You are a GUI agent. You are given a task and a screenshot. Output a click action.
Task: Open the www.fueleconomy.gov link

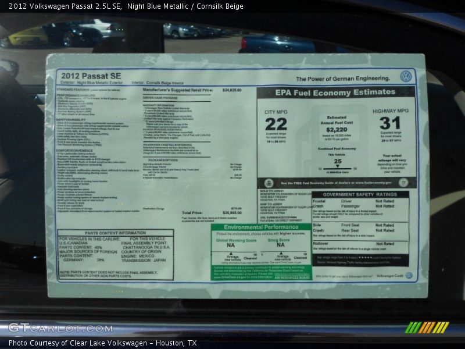click(x=373, y=182)
